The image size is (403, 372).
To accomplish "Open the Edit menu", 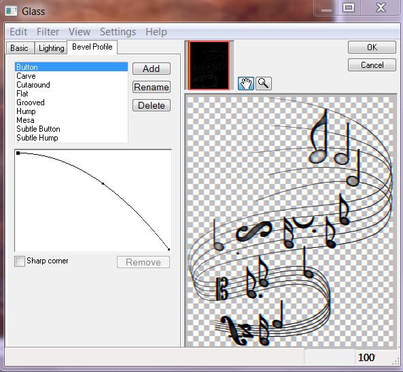I will point(18,32).
